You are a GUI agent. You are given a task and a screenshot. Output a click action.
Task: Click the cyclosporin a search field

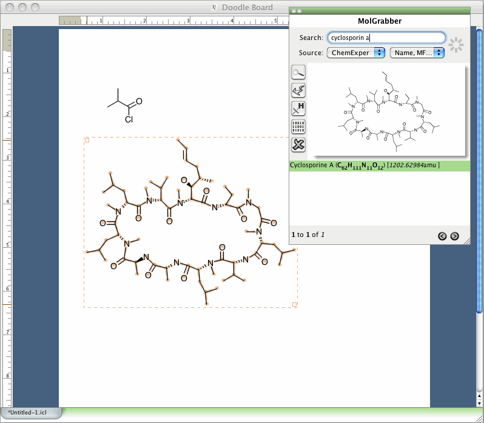pyautogui.click(x=386, y=38)
